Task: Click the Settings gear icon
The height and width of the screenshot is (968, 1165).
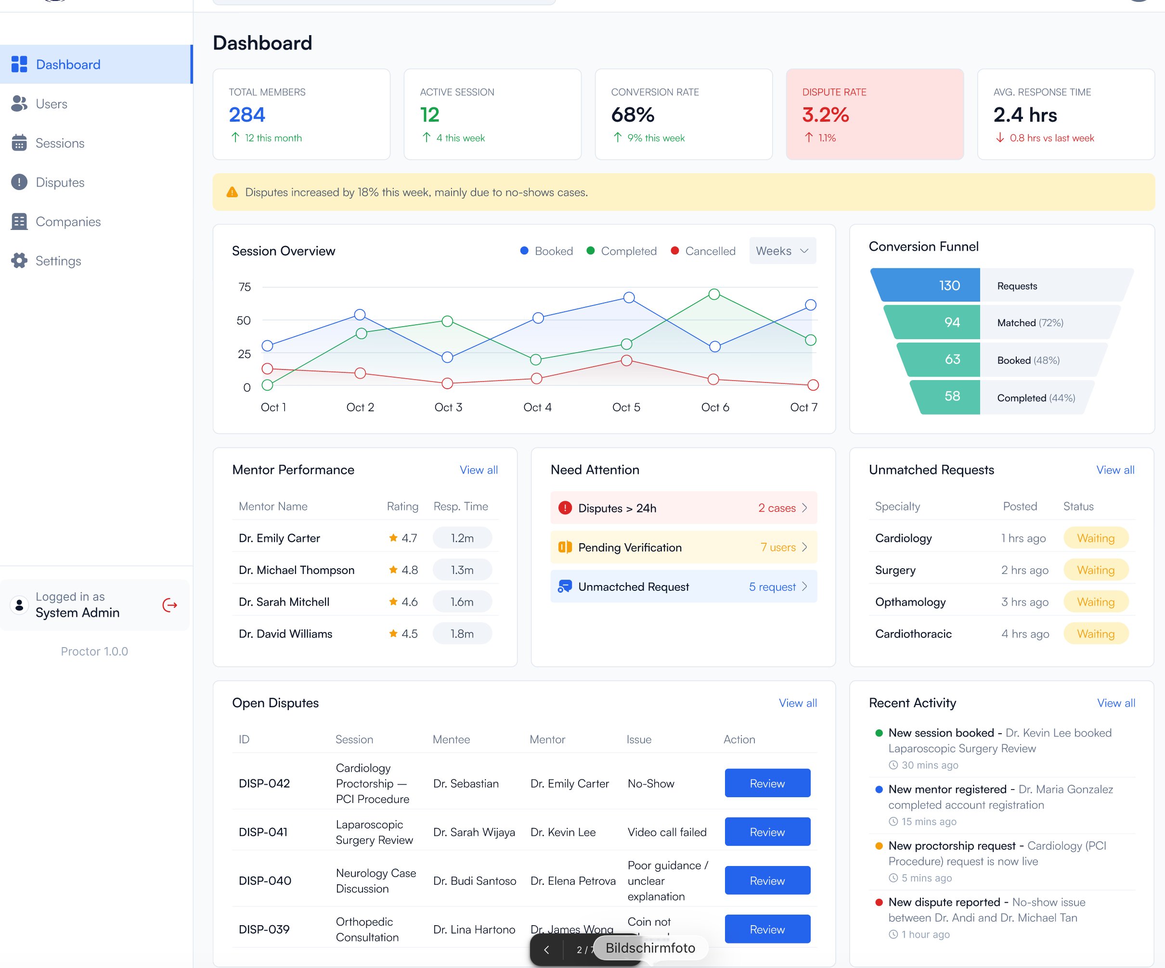Action: (19, 261)
